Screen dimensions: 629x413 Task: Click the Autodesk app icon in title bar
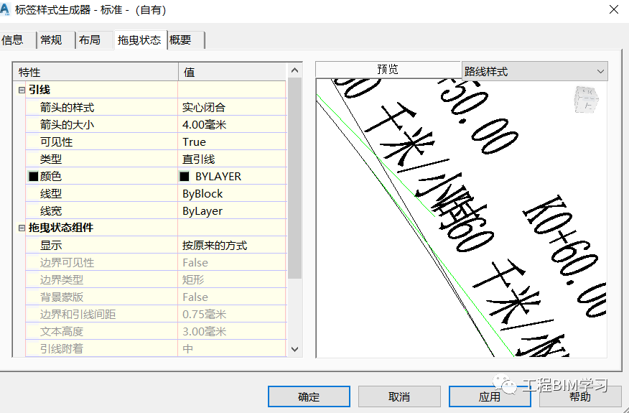pos(5,9)
